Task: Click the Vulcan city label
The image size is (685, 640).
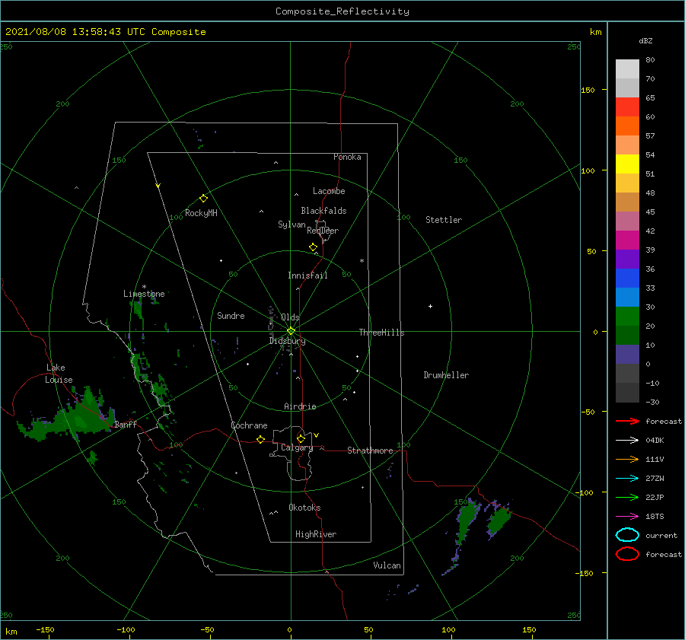Action: tap(387, 565)
